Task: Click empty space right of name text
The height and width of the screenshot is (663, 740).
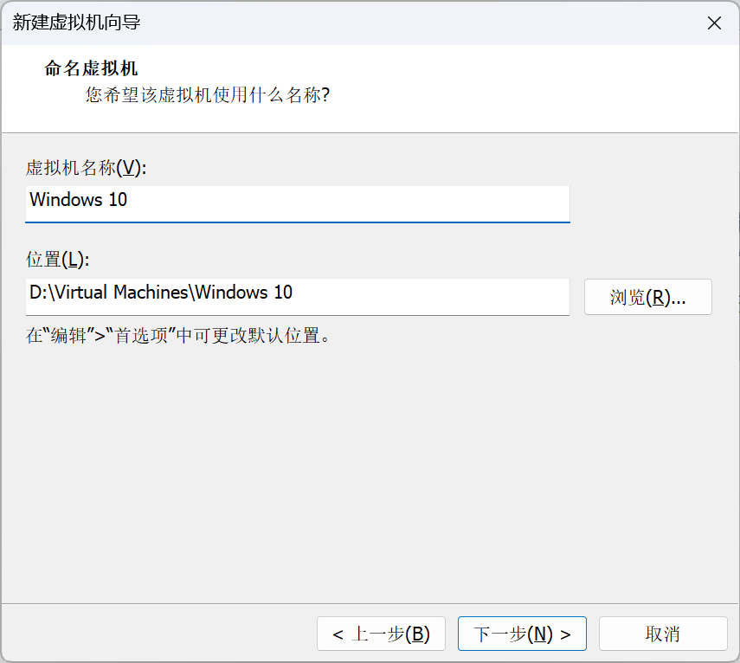Action: (x=348, y=204)
